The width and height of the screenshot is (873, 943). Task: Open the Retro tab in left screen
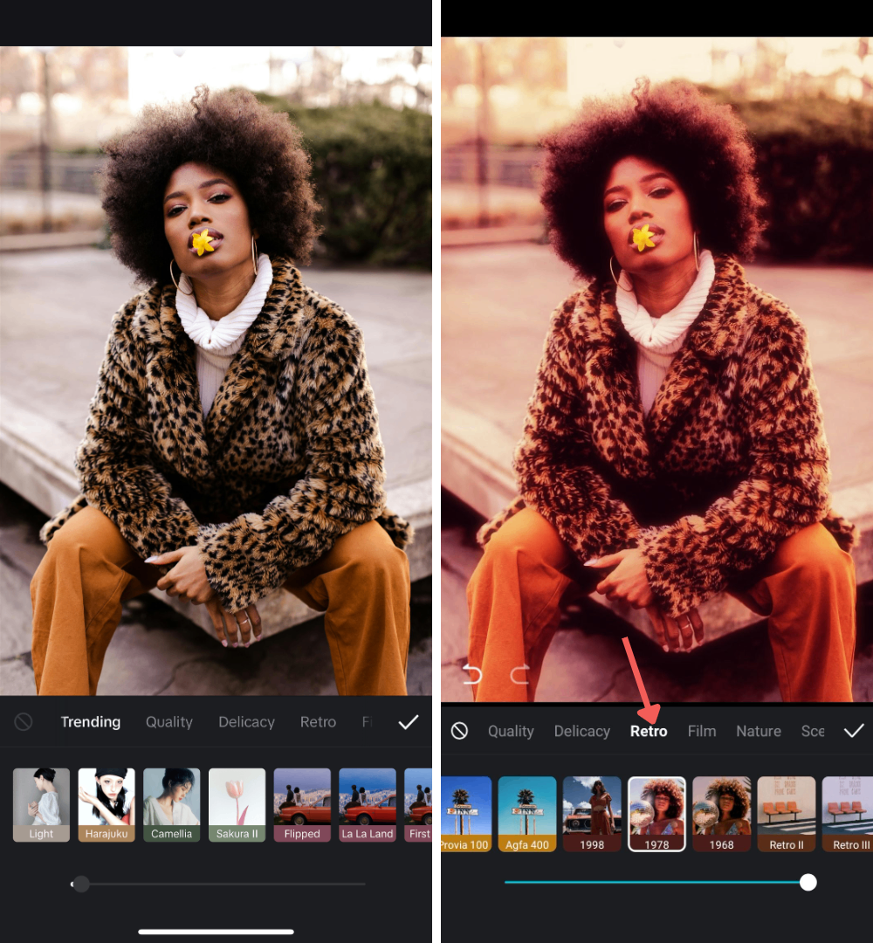point(318,722)
